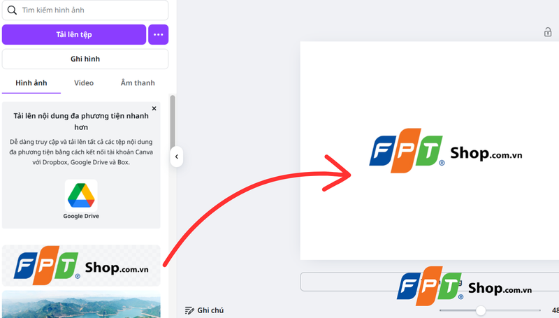Click the Ghi hình record button

coord(85,59)
